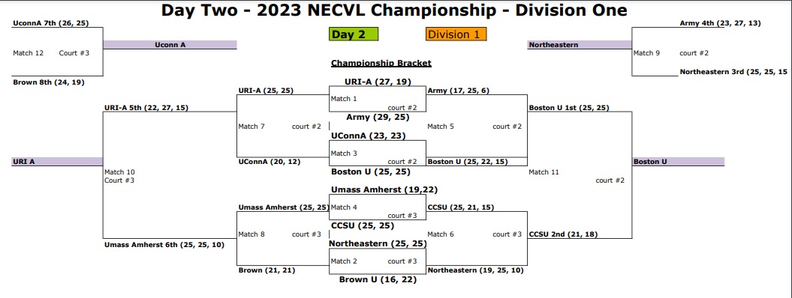Click the green Day 2 label

[x=354, y=34]
